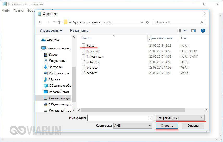The width and height of the screenshot is (223, 142).
Task: Click the Документы folder icon
Action: click(x=46, y=61)
